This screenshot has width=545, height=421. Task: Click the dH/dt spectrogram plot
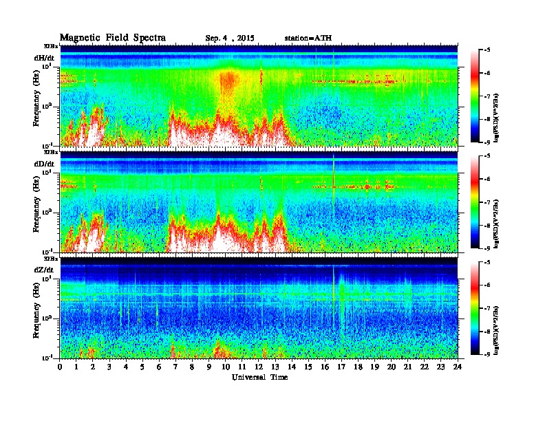(x=259, y=96)
